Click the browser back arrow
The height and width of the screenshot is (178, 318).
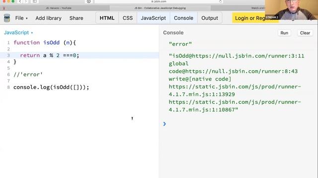click(x=20, y=1)
